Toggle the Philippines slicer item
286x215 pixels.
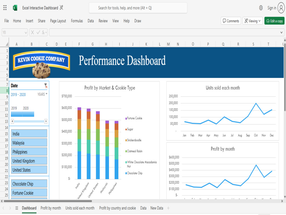(x=29, y=152)
